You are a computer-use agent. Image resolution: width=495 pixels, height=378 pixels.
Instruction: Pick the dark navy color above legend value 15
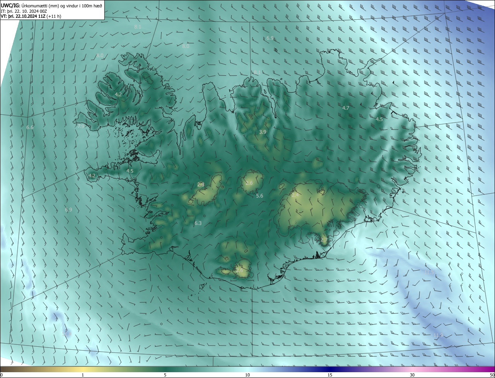330,369
